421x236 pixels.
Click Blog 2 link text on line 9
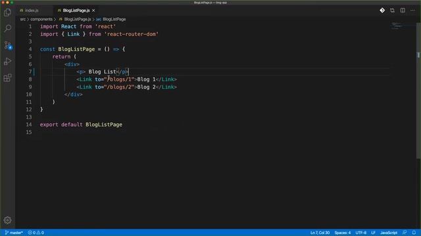coord(146,87)
